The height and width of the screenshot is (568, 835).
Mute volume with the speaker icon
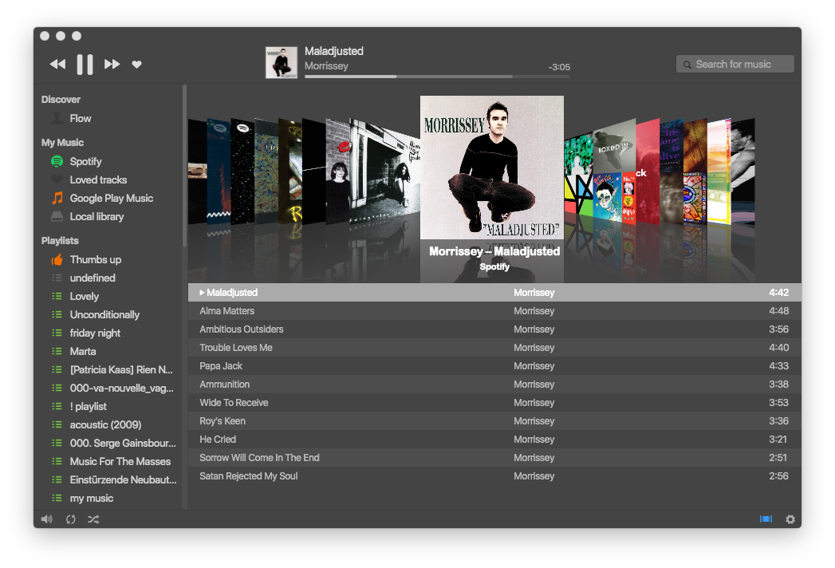click(47, 519)
